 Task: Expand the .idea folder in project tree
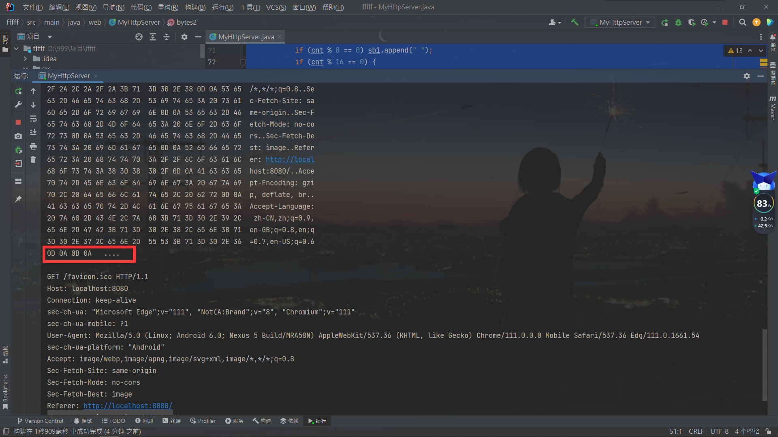pyautogui.click(x=25, y=59)
